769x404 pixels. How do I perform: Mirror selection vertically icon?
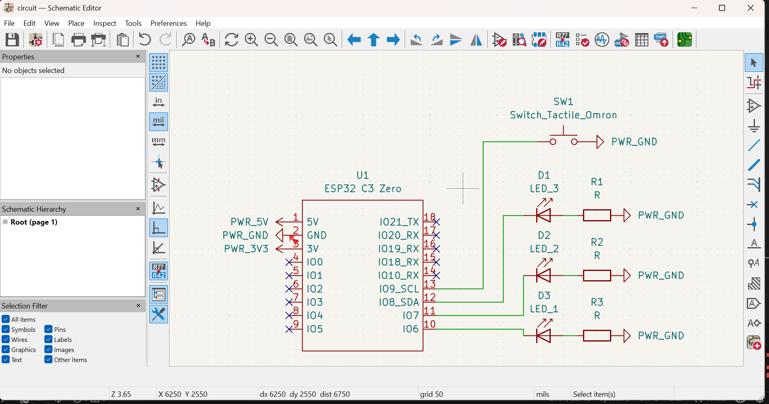[x=456, y=40]
